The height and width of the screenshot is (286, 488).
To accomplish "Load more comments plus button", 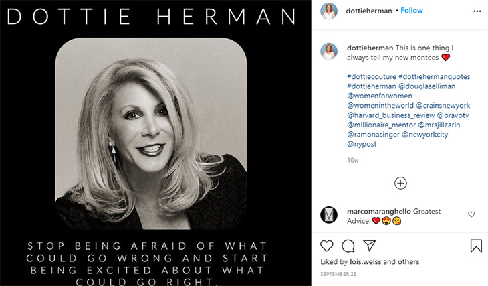I will 400,183.
